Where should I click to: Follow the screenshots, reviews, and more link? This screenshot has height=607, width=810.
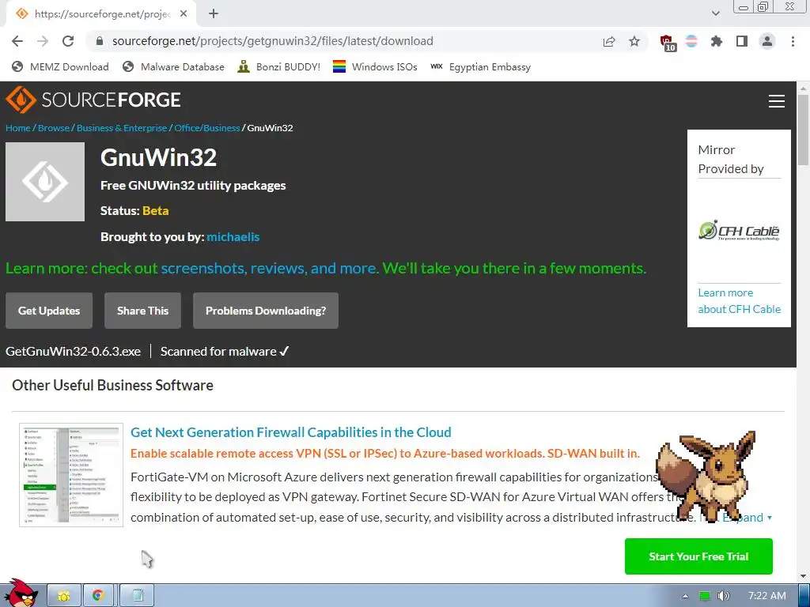tap(269, 269)
